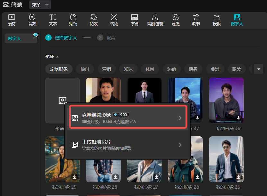Open the 素材 media panel
Image resolution: width=267 pixels, height=196 pixels.
12,20
